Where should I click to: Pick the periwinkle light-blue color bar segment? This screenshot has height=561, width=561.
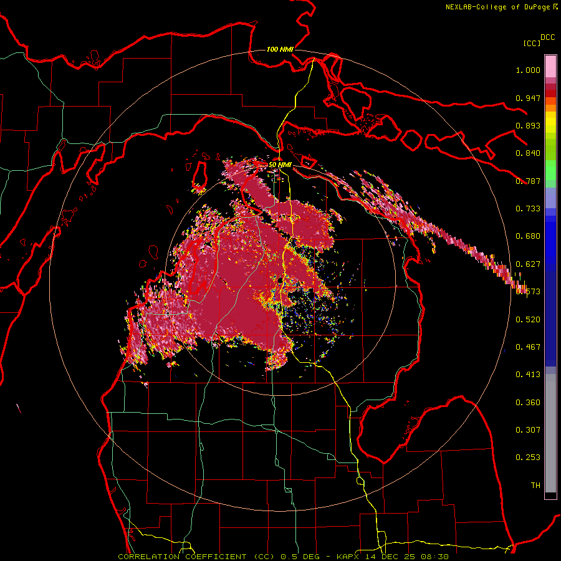pos(550,198)
